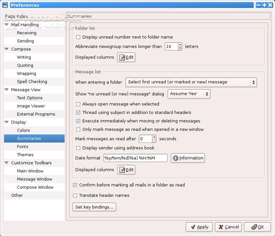275x236 pixels.
Task: Click the OK button
Action: coord(257,227)
